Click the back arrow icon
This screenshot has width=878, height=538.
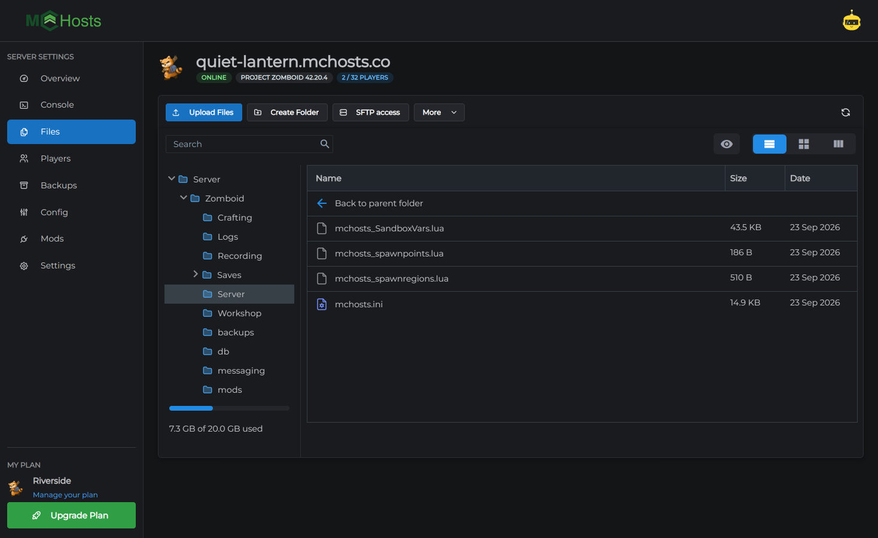click(322, 203)
